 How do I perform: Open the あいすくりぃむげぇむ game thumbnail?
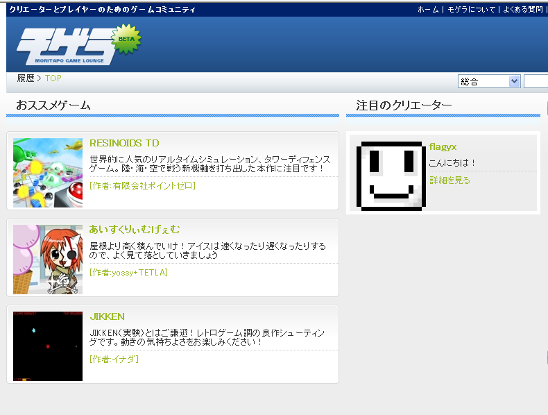tap(48, 260)
